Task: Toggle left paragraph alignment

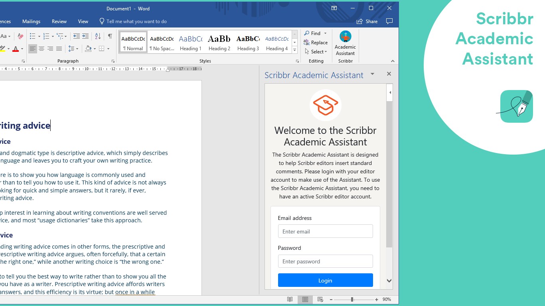Action: (33, 49)
